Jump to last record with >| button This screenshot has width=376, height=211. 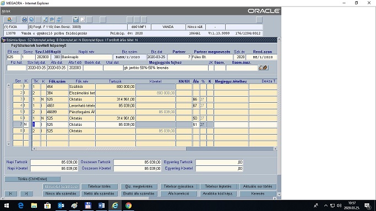26,193
